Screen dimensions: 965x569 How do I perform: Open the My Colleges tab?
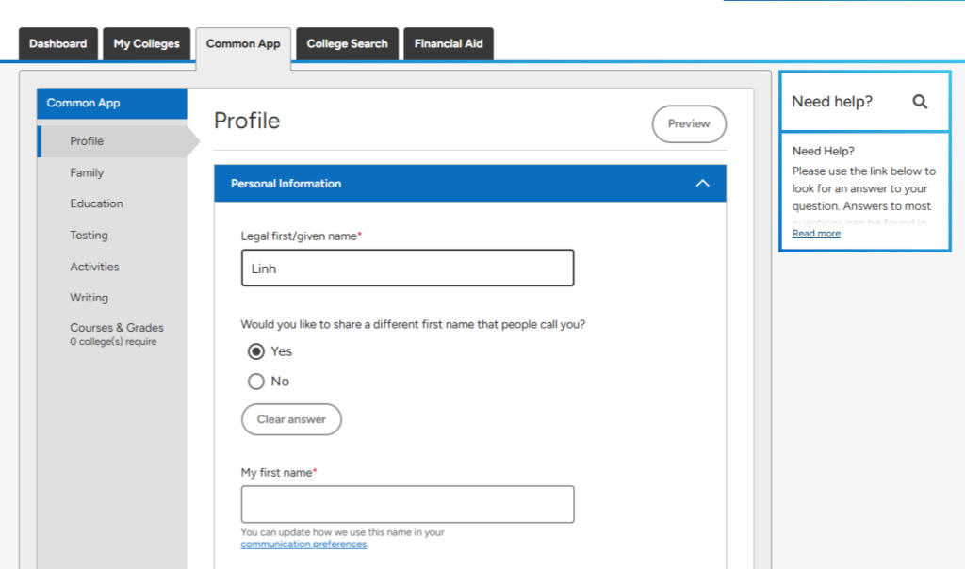146,44
